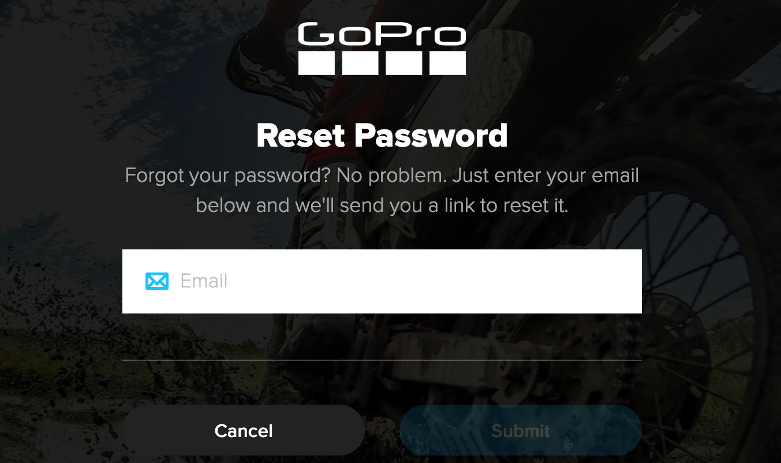
Task: Click the rounded Cancel pill button
Action: tap(243, 430)
